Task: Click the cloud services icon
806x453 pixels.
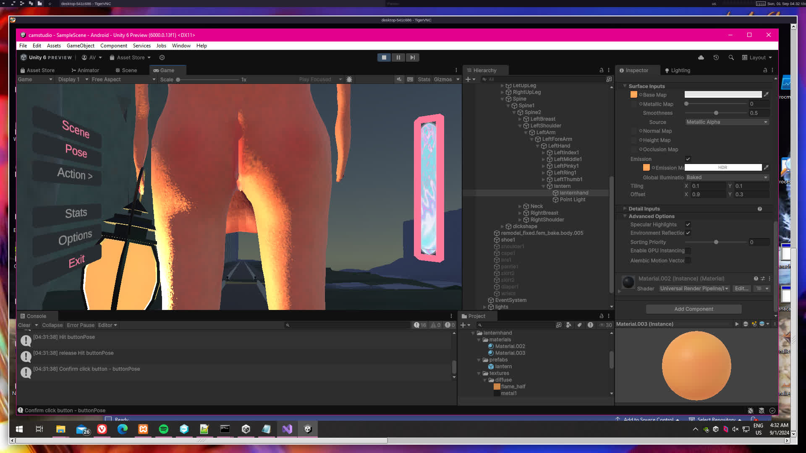Action: pos(701,57)
